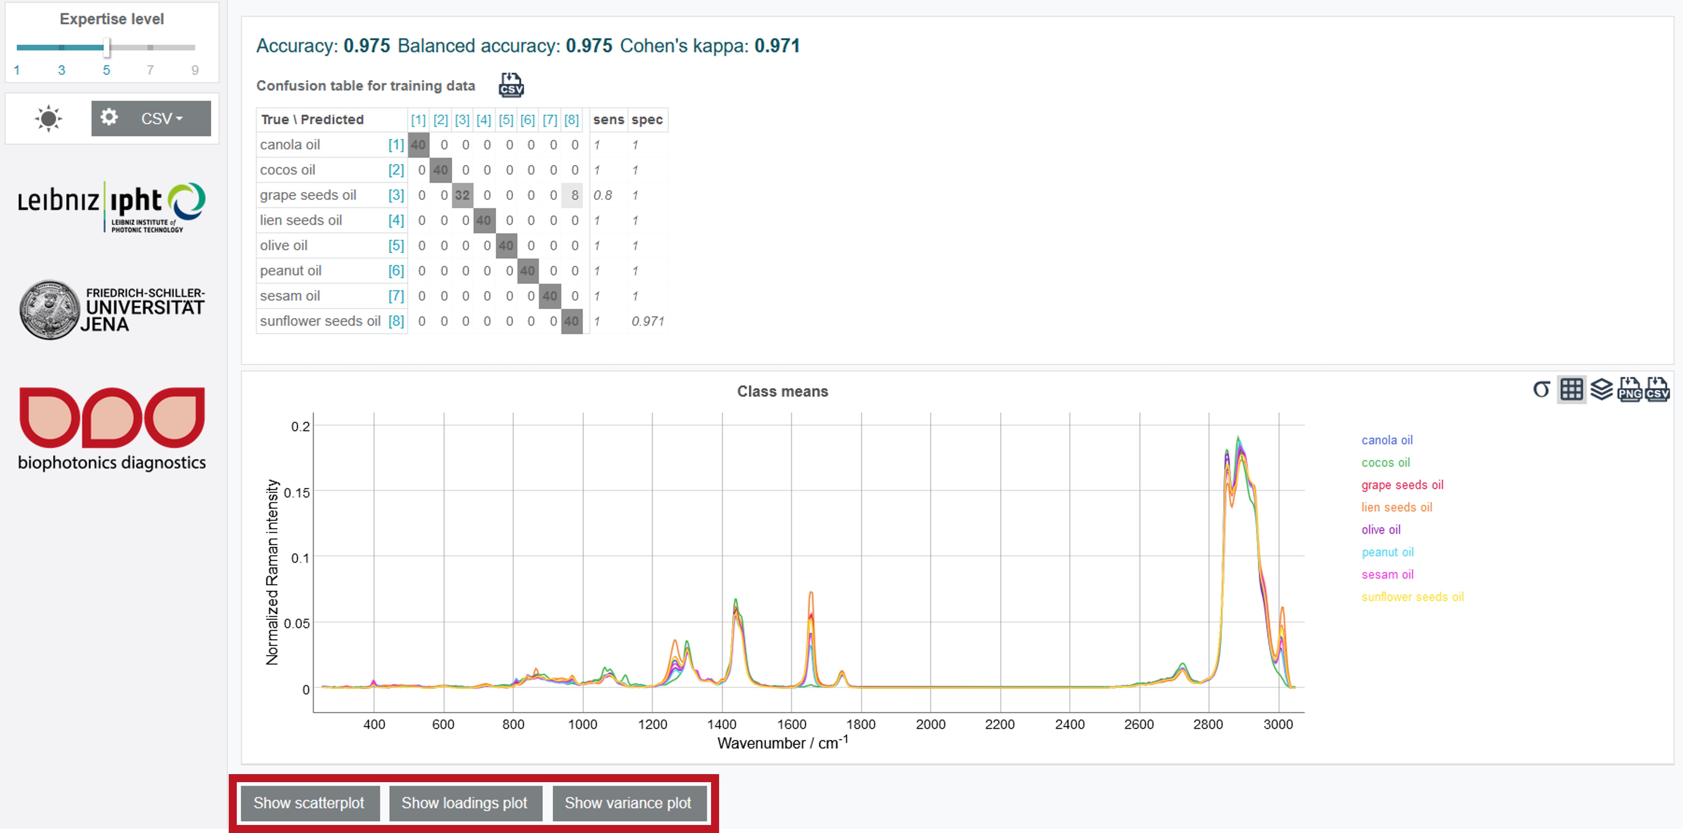
Task: Export Class means data as CSV
Action: (1657, 390)
